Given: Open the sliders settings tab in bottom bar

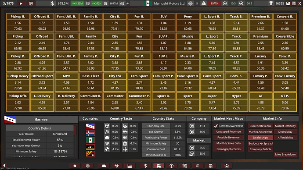Looking at the screenshot, I should coord(184,166).
